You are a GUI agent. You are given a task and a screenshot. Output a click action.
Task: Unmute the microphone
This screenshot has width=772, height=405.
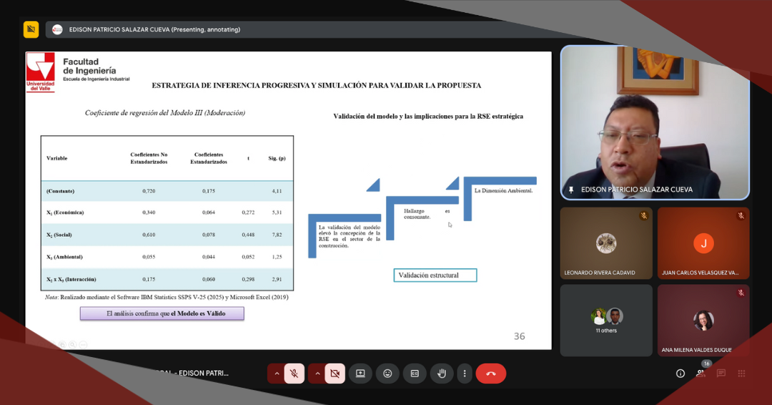293,374
